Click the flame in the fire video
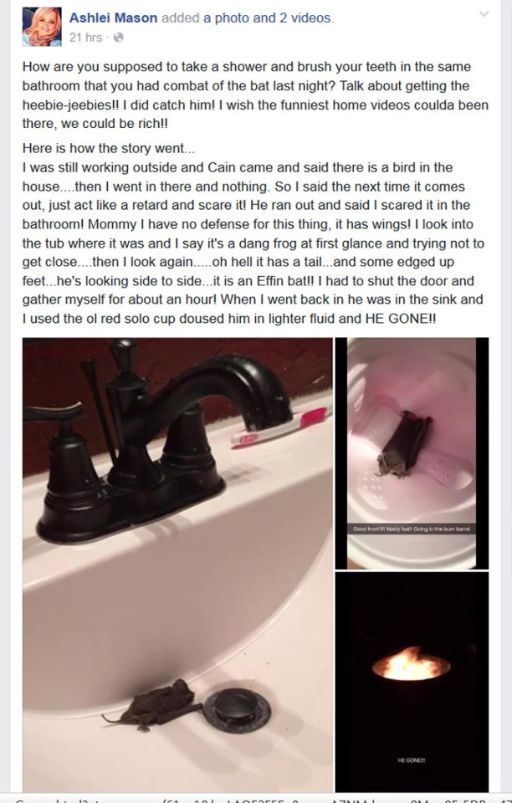 pos(411,663)
